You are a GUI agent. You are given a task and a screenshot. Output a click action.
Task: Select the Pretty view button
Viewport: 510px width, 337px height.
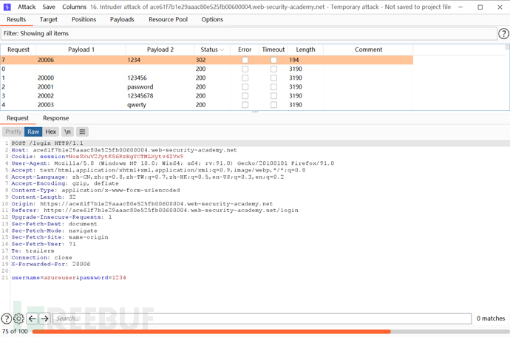pos(13,132)
